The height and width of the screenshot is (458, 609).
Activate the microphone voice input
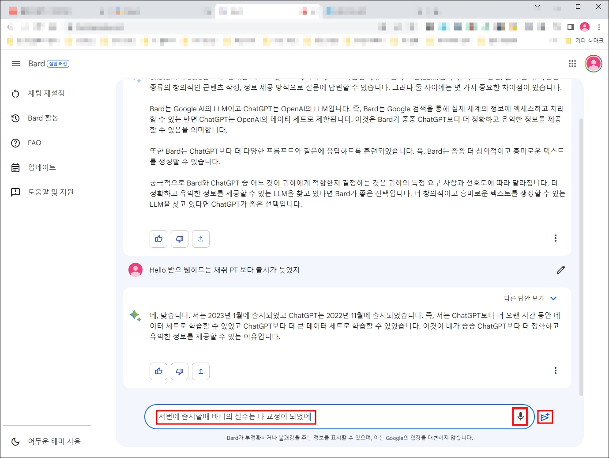point(521,416)
